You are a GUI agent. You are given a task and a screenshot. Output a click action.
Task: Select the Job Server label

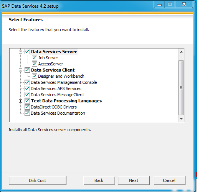click(x=48, y=58)
